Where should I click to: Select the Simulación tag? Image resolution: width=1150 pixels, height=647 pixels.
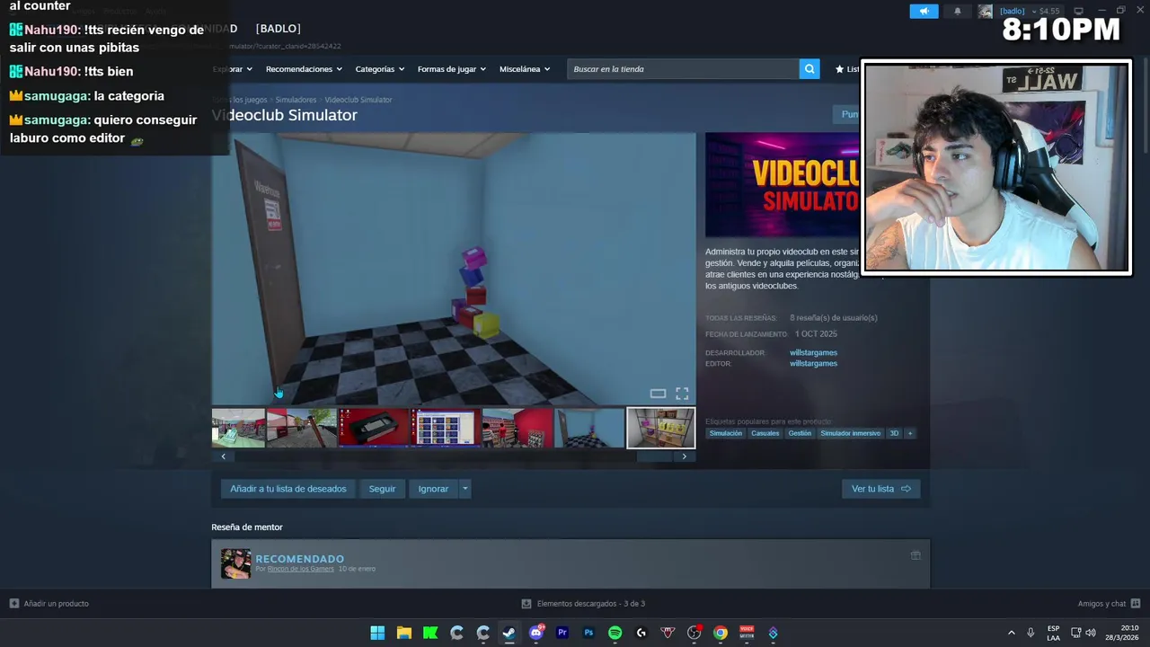(x=726, y=433)
